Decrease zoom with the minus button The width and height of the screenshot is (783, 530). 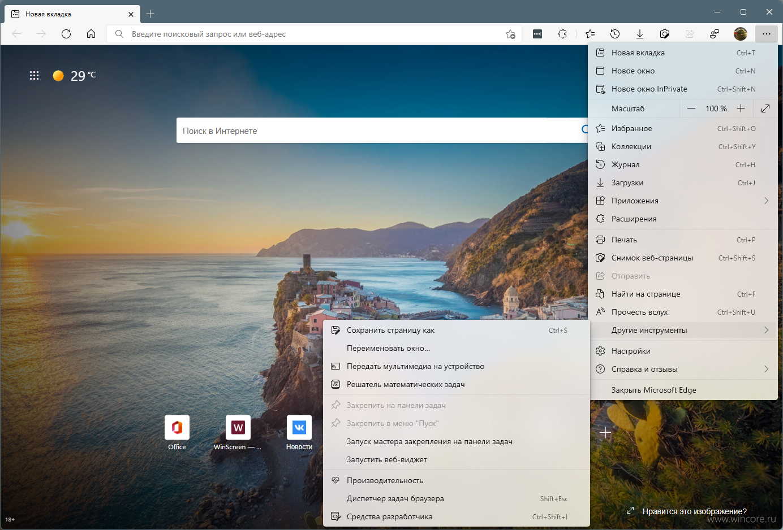[x=691, y=108]
